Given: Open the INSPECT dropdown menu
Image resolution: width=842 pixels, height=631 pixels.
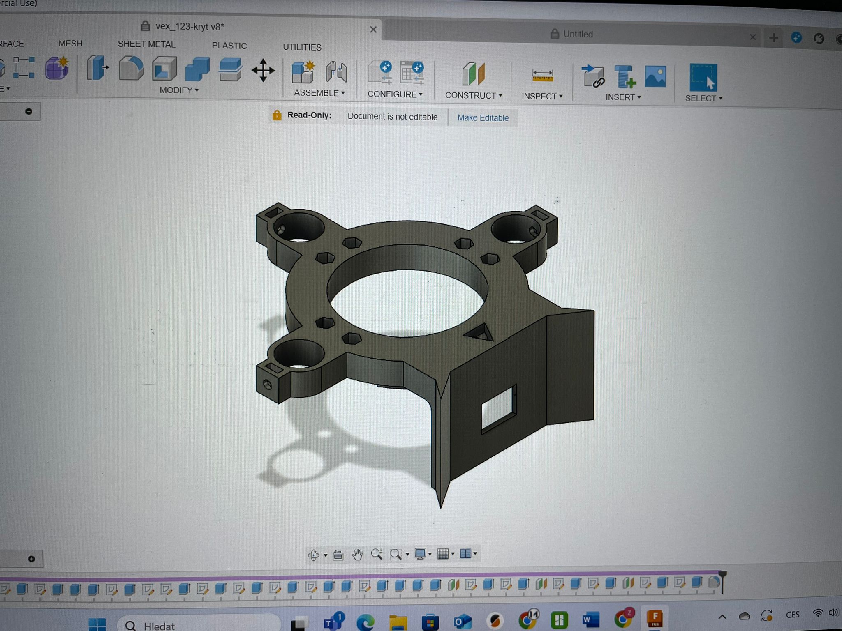Looking at the screenshot, I should [x=542, y=96].
